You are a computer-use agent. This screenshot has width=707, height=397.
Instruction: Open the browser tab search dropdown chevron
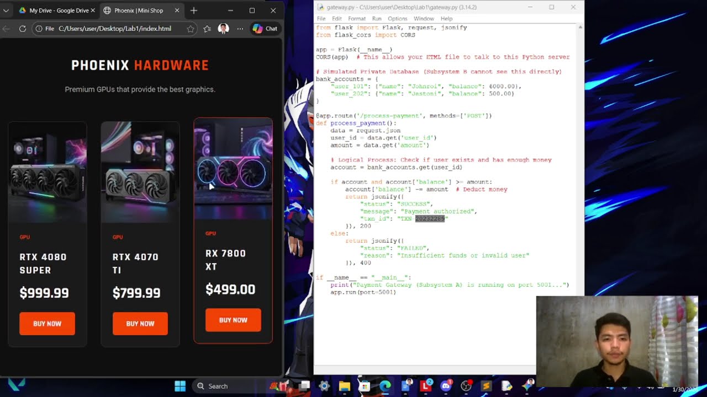[x=6, y=10]
